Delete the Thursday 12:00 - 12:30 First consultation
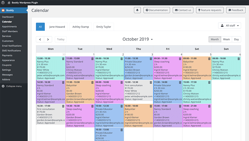Screen dimensions: 249x141 pyautogui.click(x=151, y=82)
